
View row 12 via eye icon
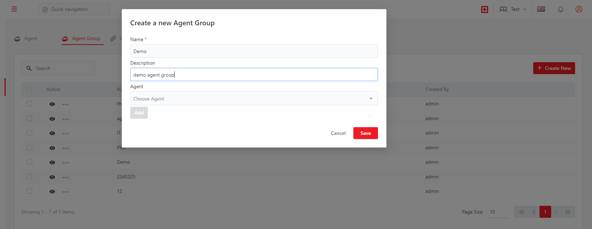click(x=52, y=192)
